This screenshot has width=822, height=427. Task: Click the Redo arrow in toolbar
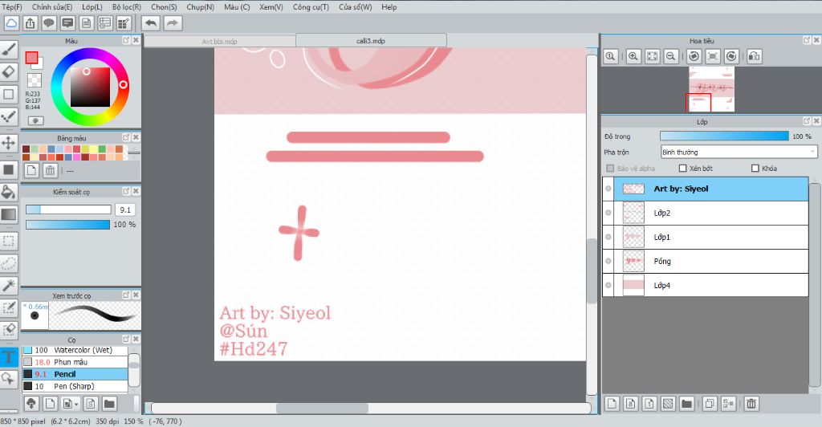coord(173,23)
